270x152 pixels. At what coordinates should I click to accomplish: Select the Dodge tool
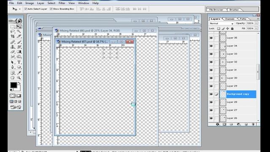point(19,56)
